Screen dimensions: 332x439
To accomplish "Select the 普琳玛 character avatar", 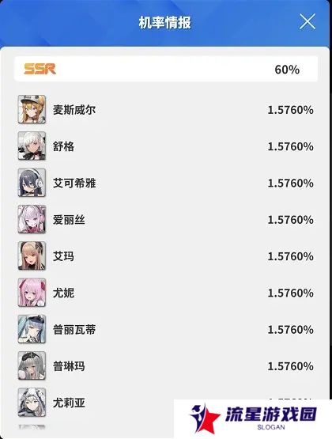I will pyautogui.click(x=32, y=366).
